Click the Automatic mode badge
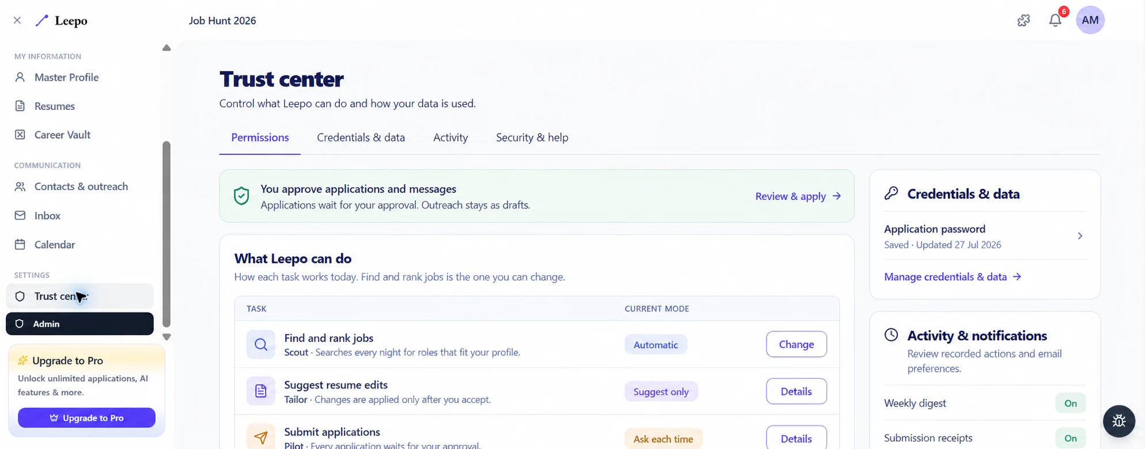 click(x=655, y=344)
